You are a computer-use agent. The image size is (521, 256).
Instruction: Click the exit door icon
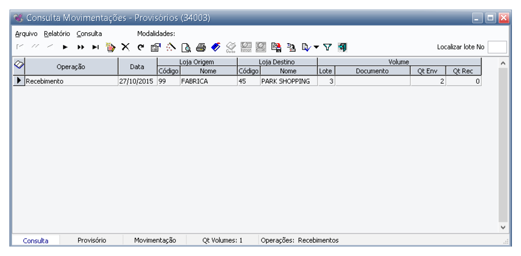coord(342,47)
